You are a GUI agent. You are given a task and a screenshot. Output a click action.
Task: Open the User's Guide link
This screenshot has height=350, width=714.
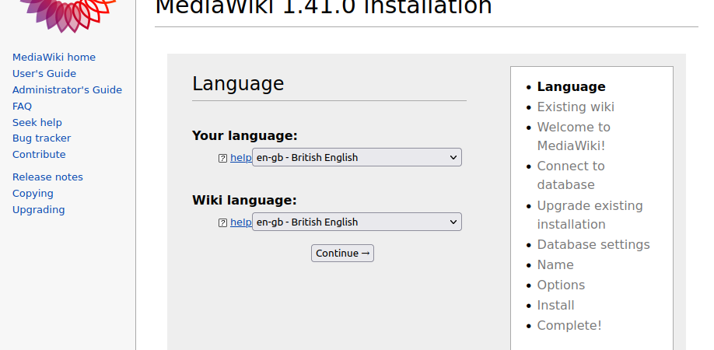[44, 74]
